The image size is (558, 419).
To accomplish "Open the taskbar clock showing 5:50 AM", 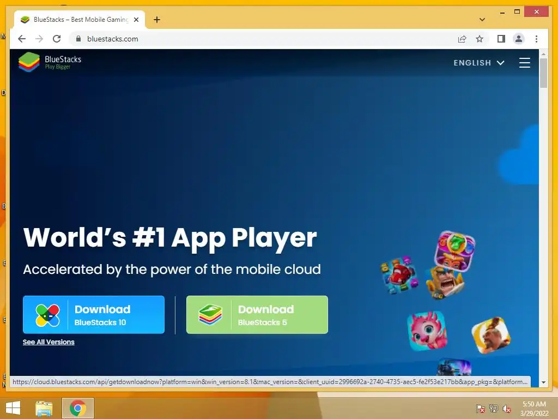I will (x=534, y=409).
